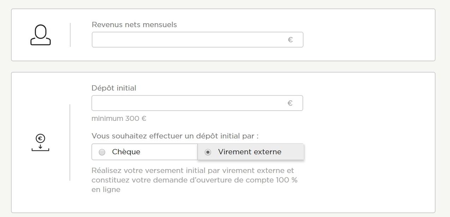
Task: Choose the Chèque option label
Action: pos(126,152)
